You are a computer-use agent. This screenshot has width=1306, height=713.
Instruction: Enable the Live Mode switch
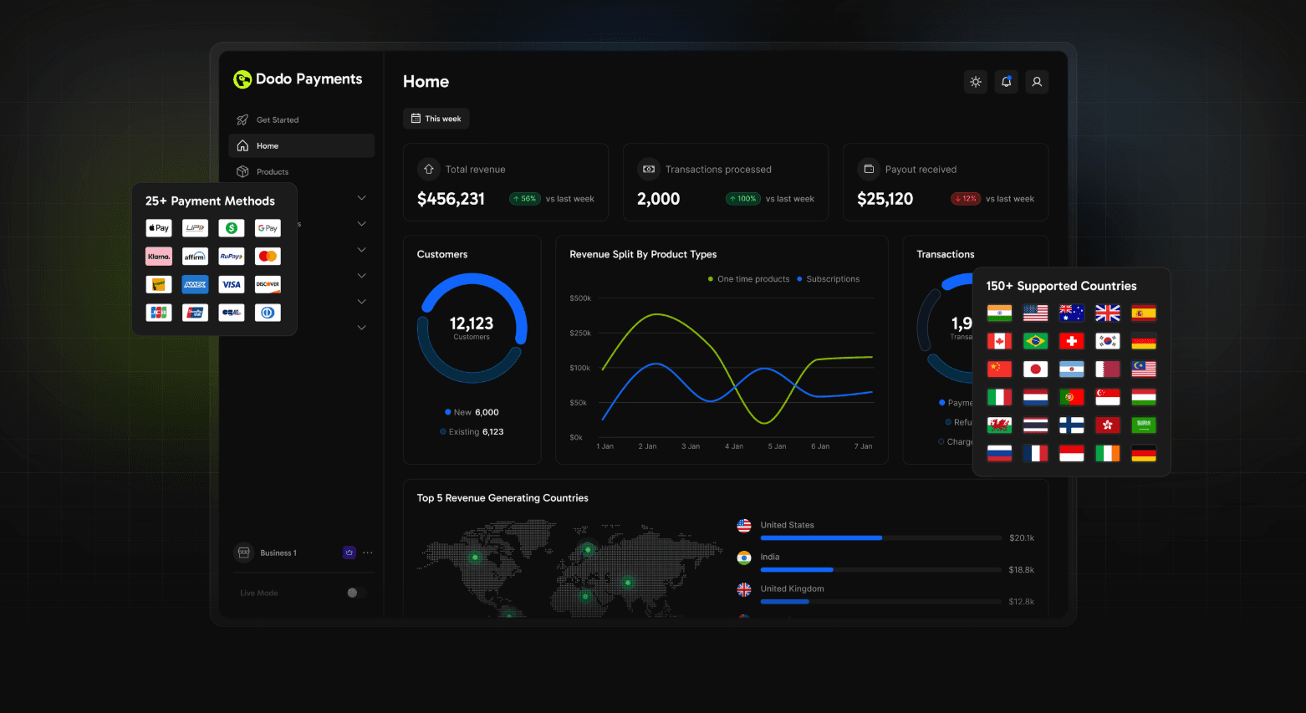356,593
